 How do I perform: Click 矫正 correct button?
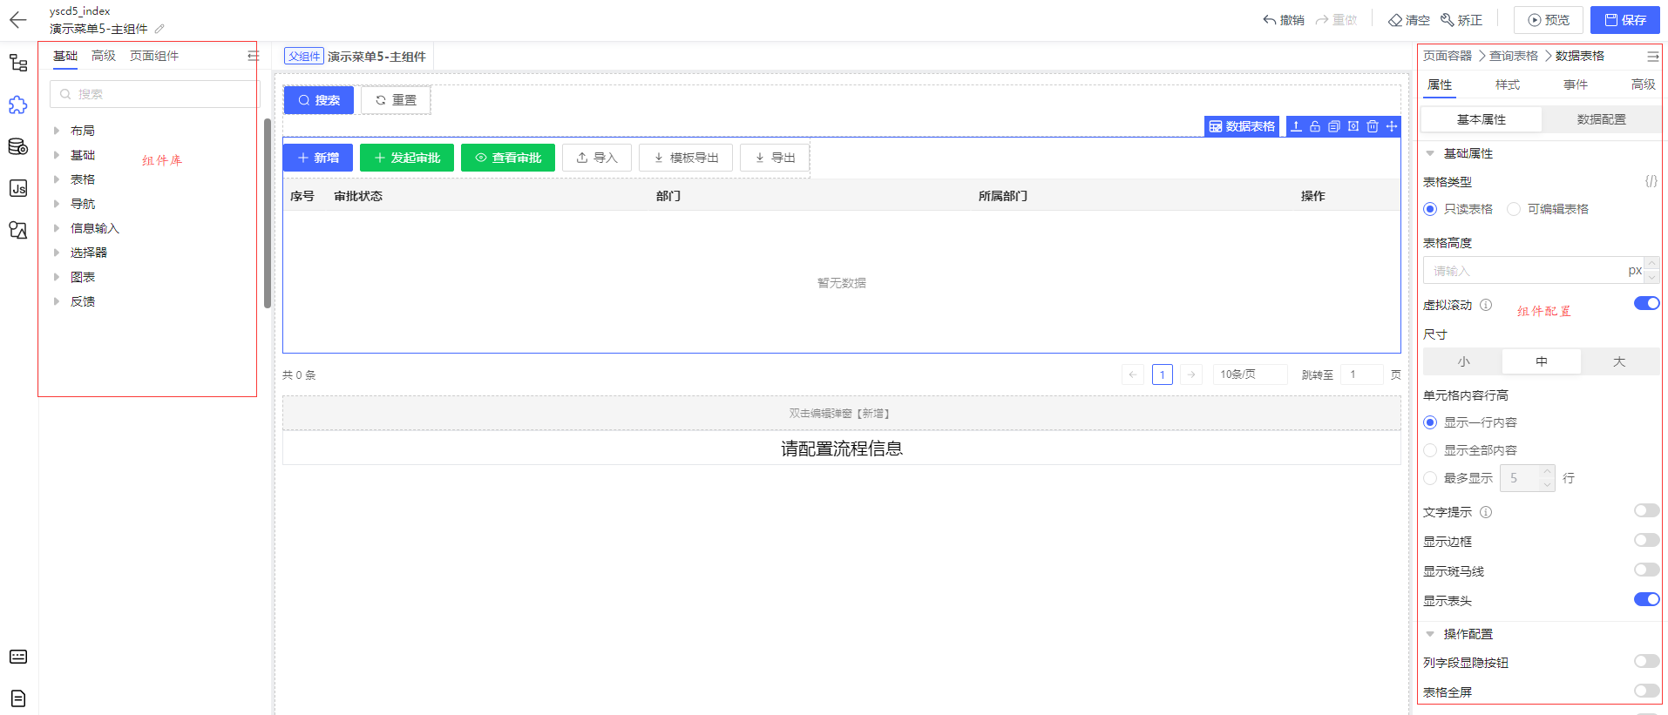point(1461,20)
